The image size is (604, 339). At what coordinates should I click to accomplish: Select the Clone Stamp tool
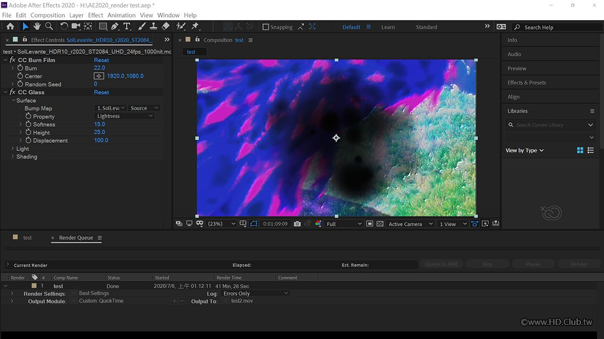click(x=155, y=27)
